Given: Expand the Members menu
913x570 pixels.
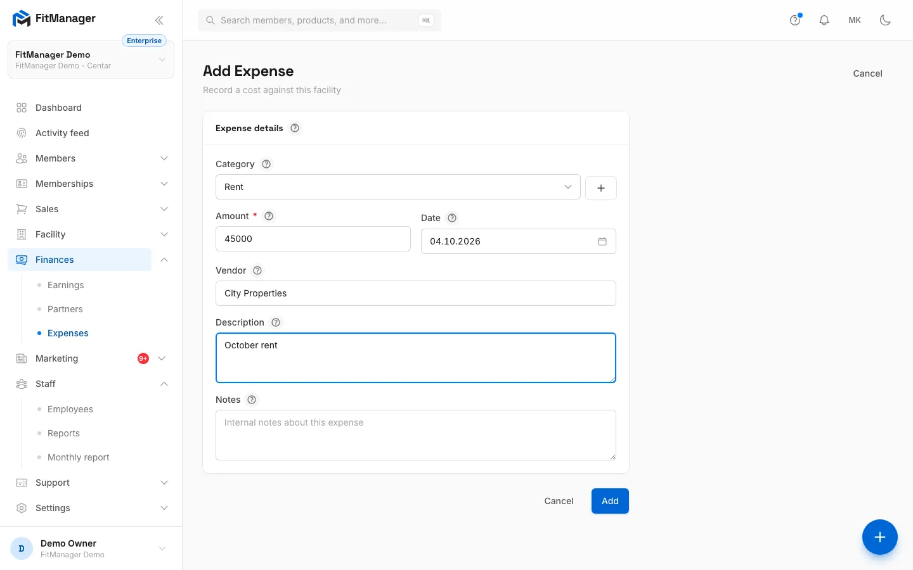Looking at the screenshot, I should 164,158.
